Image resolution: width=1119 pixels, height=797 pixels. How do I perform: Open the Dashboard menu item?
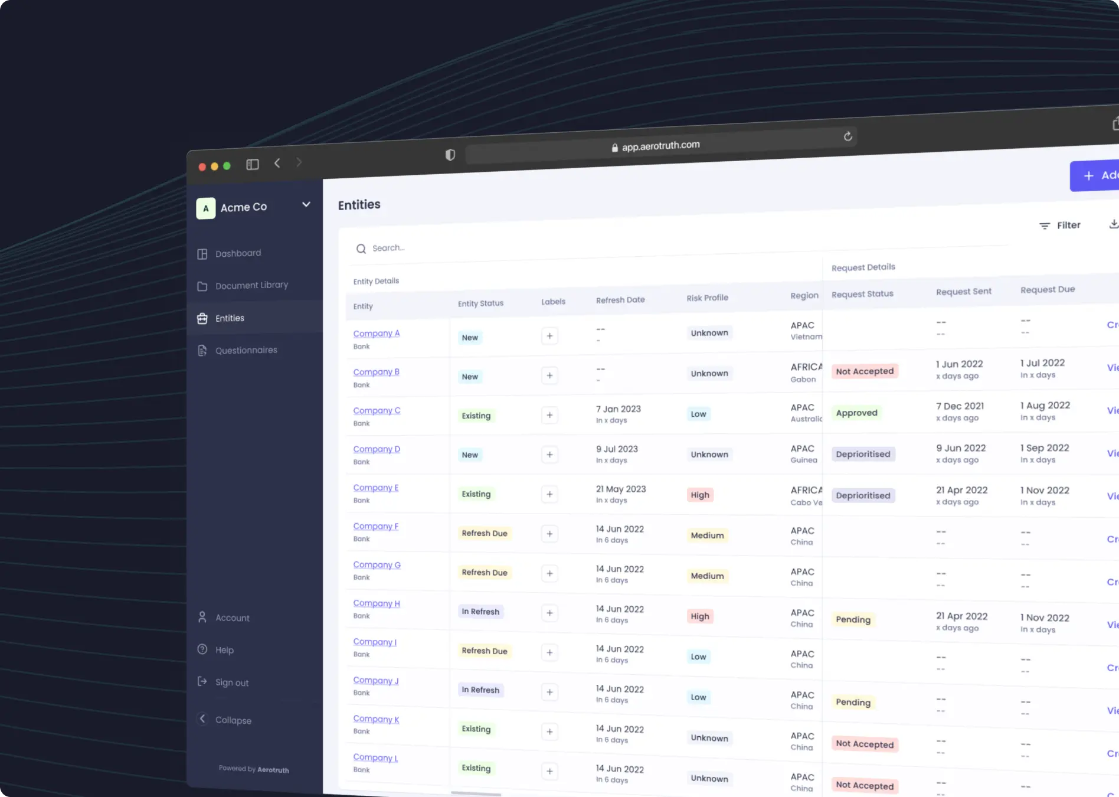(x=238, y=253)
